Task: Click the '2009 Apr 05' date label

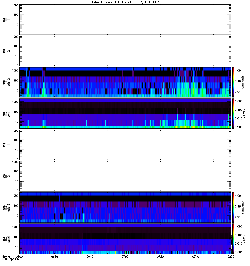Action: click(x=10, y=259)
